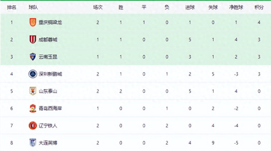271x151 pixels.
Task: Click the 山东泰山 team logo
Action: coord(33,91)
